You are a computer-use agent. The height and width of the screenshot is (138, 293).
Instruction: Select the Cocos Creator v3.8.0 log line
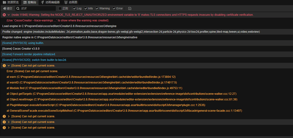coord(21,49)
